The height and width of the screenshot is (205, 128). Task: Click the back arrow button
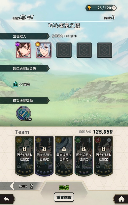(x=7, y=199)
